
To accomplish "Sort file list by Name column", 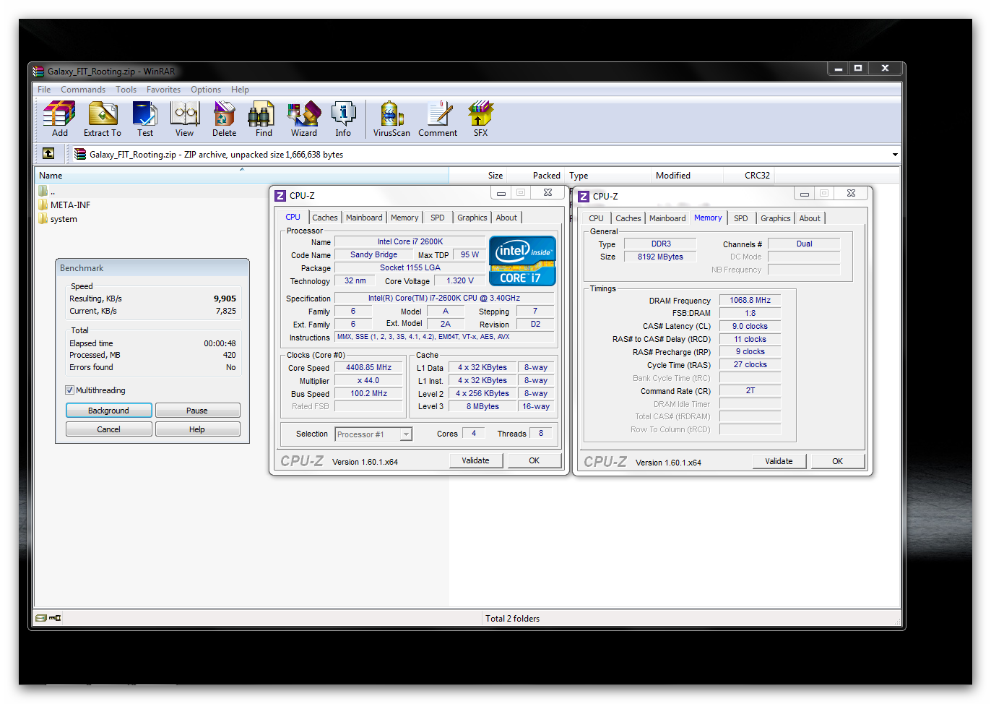I will pyautogui.click(x=241, y=176).
